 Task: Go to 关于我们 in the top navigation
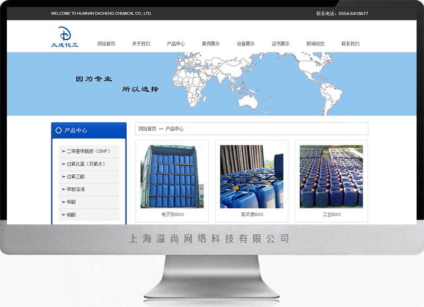pyautogui.click(x=141, y=44)
